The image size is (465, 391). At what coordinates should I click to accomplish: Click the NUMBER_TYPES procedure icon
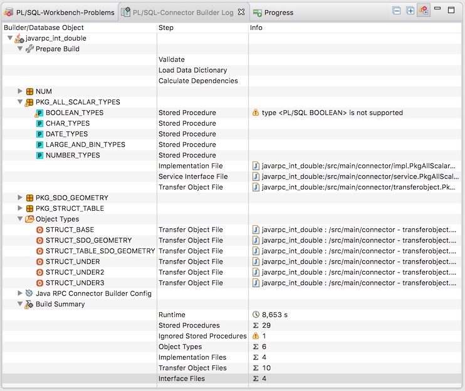click(x=39, y=155)
